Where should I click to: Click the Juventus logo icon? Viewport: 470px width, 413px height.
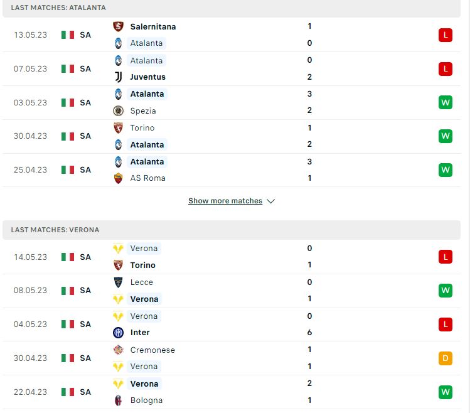118,77
